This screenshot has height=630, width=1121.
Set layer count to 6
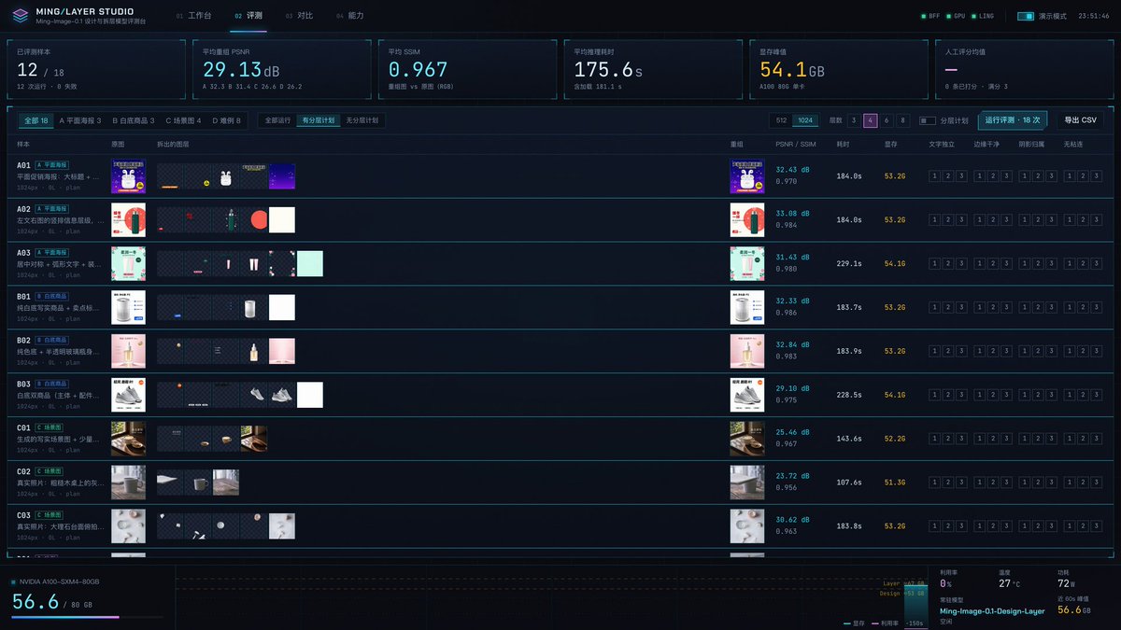coord(887,120)
